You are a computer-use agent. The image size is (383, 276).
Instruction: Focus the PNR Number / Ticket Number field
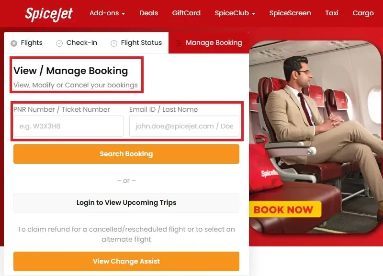point(68,126)
